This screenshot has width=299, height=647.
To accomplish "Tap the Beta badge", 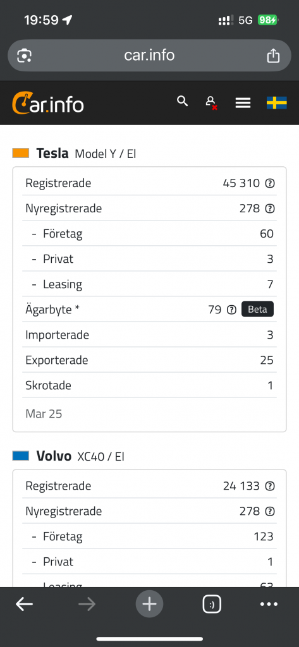I will tap(258, 310).
